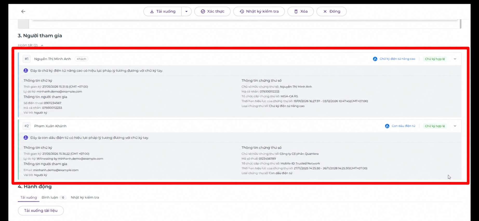Click the Chữ ký điện tử nâng cao icon
Screen dimensions: 479x221
tap(375, 59)
